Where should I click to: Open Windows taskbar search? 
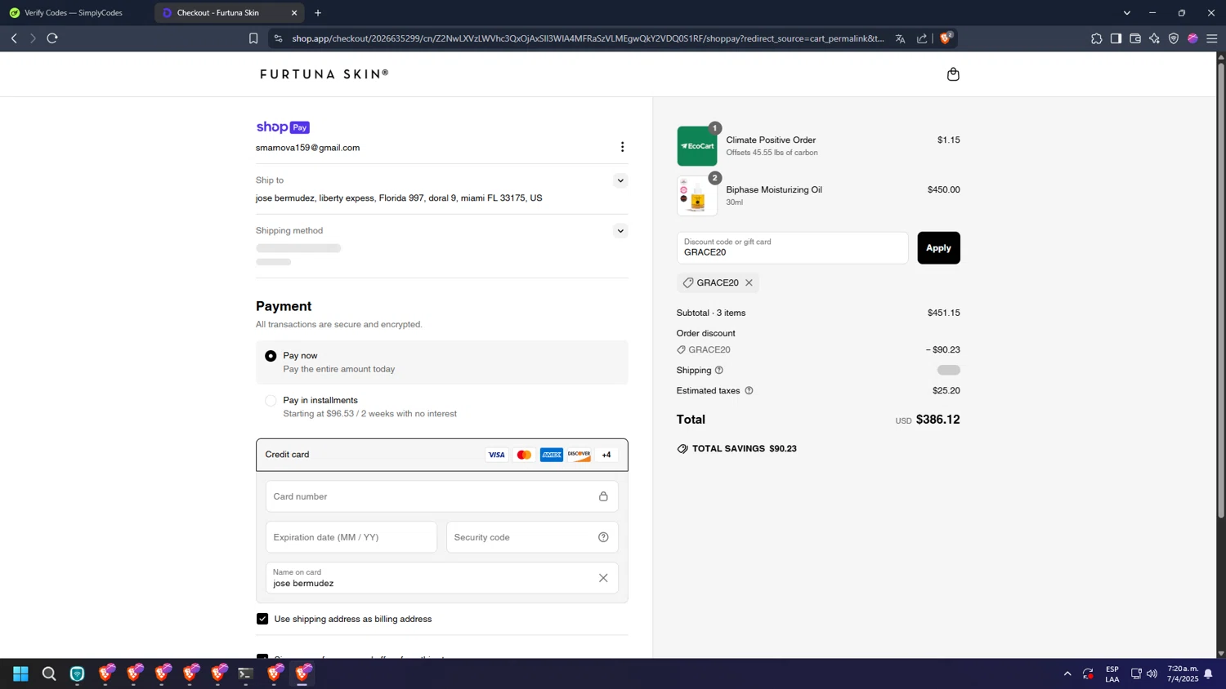[49, 673]
